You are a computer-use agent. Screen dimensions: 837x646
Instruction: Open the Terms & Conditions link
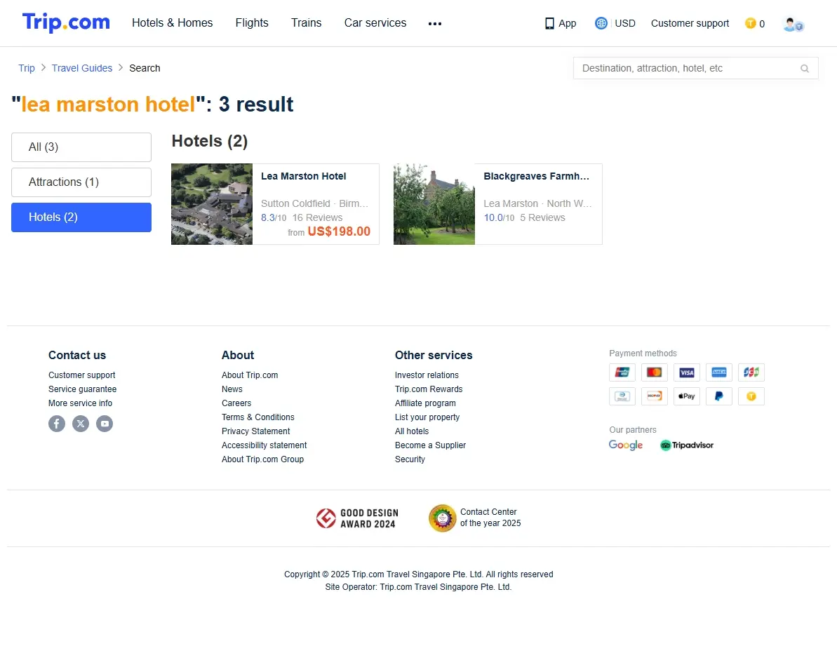pos(257,417)
